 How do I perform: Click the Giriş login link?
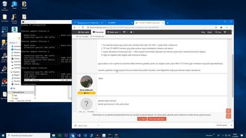click(203, 32)
